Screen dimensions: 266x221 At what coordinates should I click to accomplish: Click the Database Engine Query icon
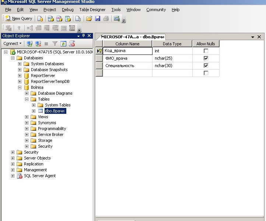tap(40, 18)
